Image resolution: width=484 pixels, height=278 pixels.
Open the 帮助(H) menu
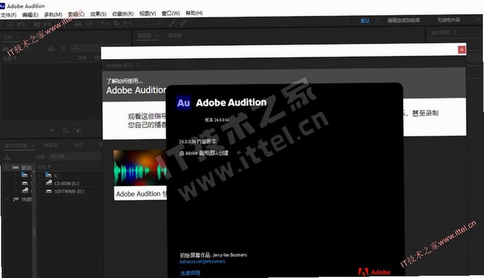tap(194, 13)
